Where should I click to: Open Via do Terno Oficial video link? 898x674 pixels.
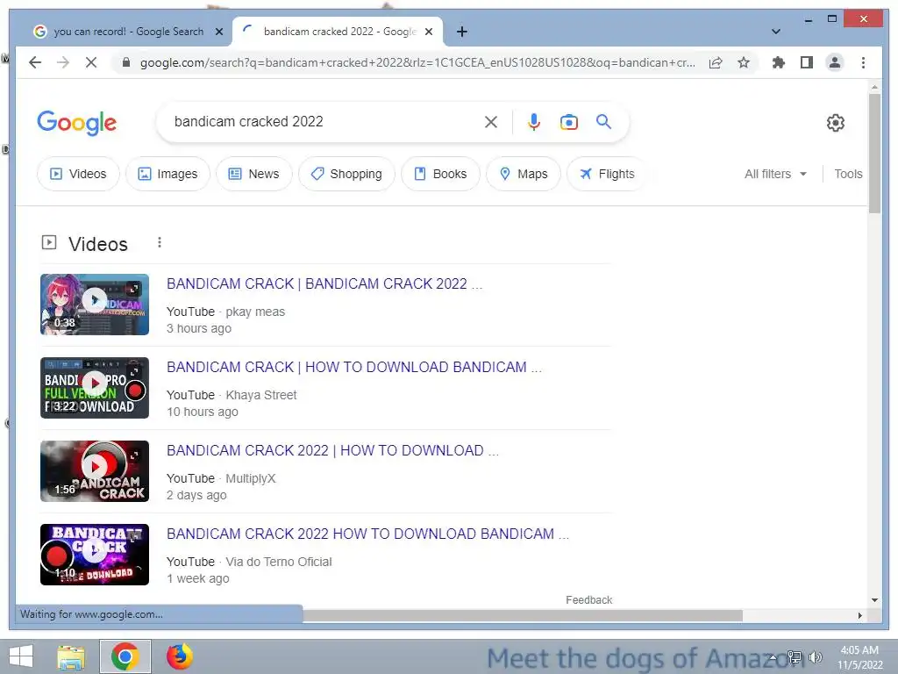367,534
